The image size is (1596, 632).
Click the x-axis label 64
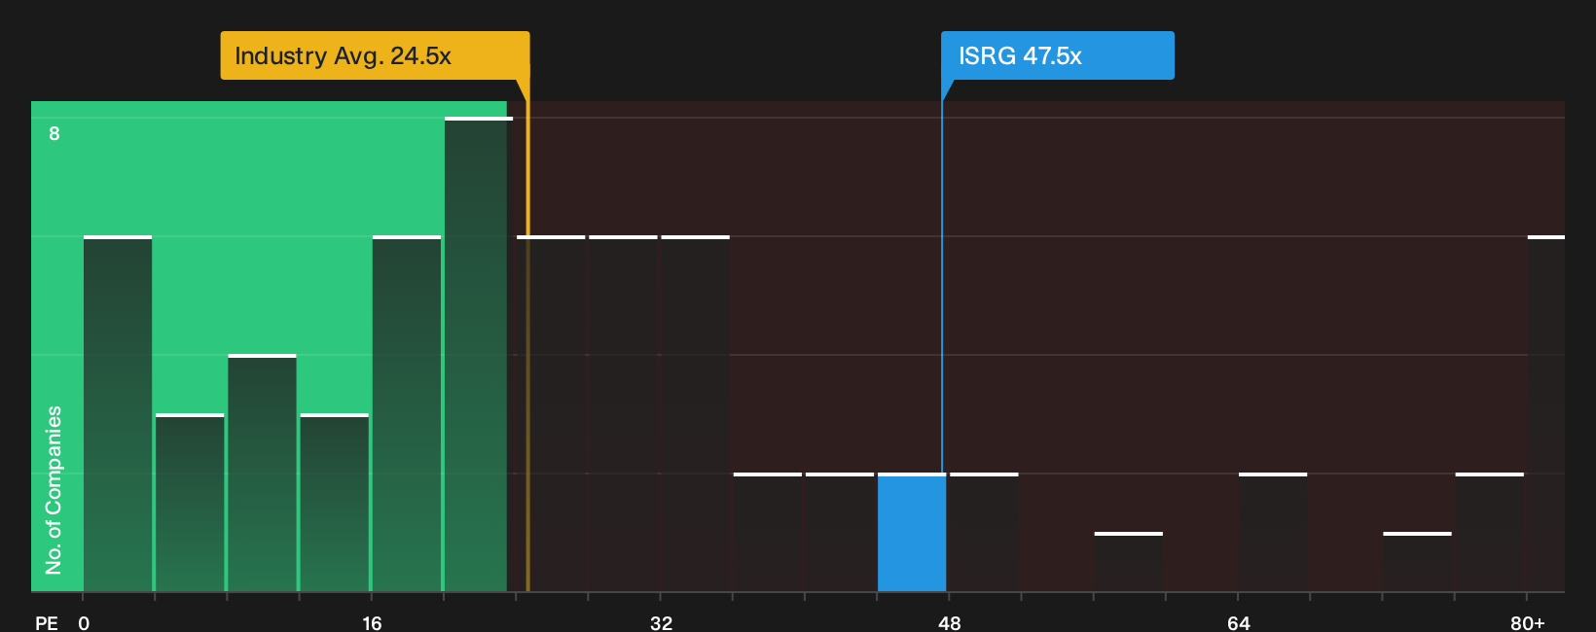pos(1238,623)
